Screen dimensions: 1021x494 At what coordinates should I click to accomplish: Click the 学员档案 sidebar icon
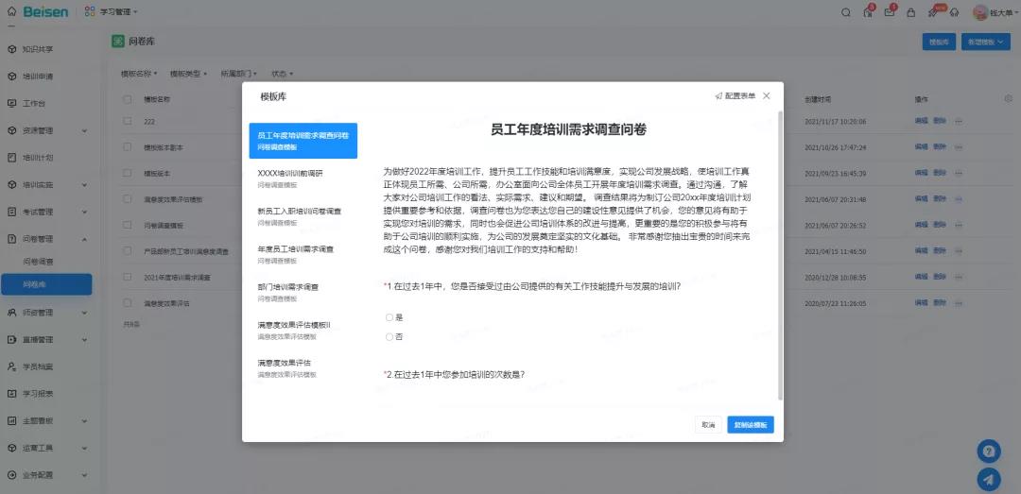point(11,366)
